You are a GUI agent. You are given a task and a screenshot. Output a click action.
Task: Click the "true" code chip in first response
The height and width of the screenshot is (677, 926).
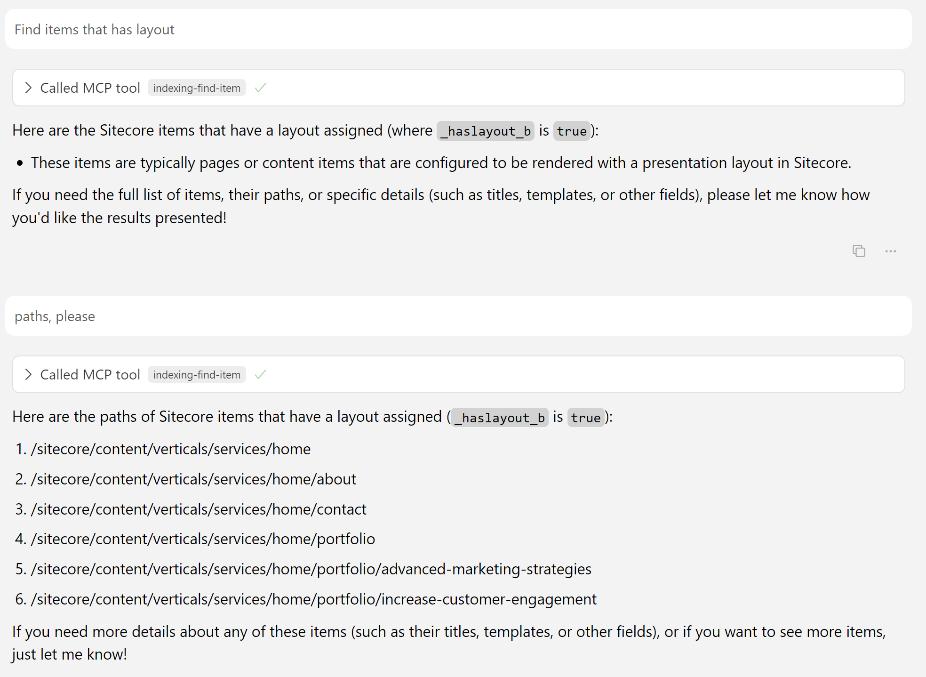click(x=572, y=131)
